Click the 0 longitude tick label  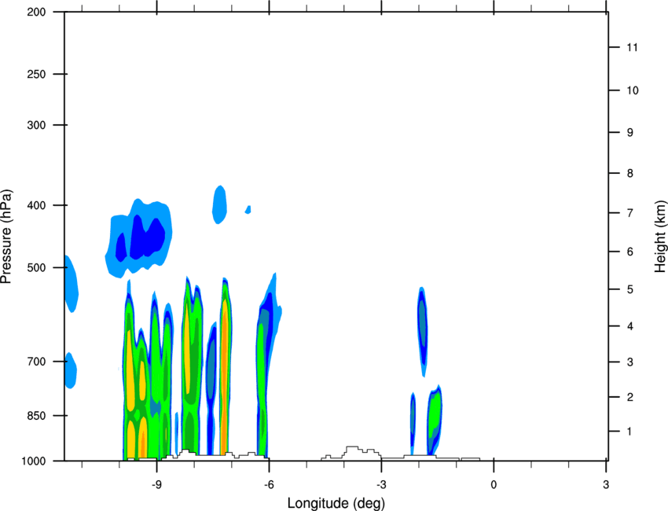494,485
